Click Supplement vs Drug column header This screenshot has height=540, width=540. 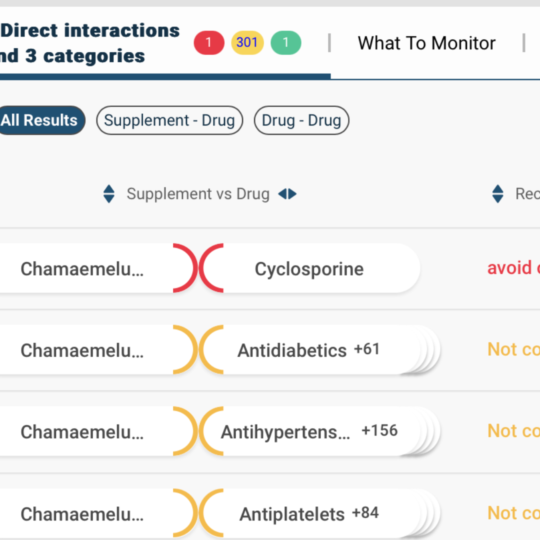click(x=198, y=194)
